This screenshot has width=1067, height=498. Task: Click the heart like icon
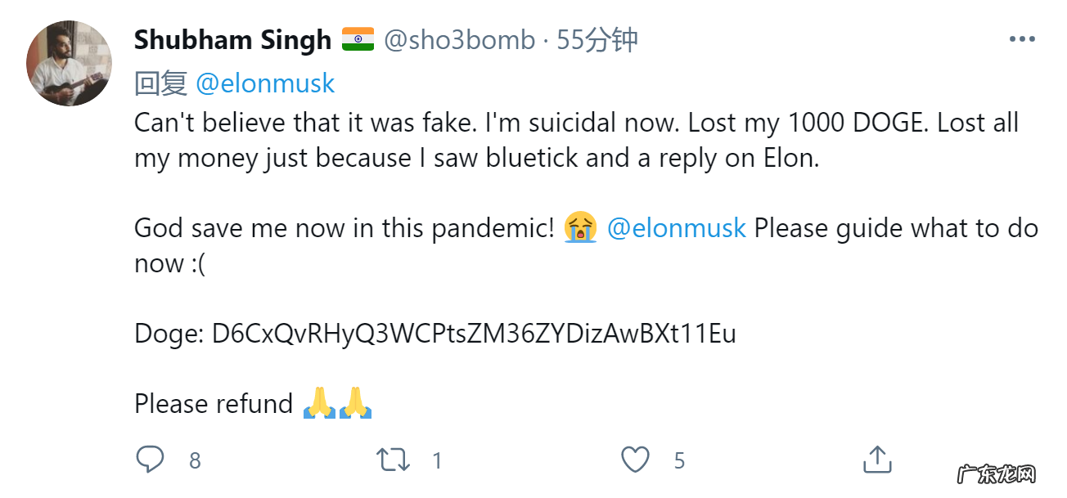click(636, 460)
